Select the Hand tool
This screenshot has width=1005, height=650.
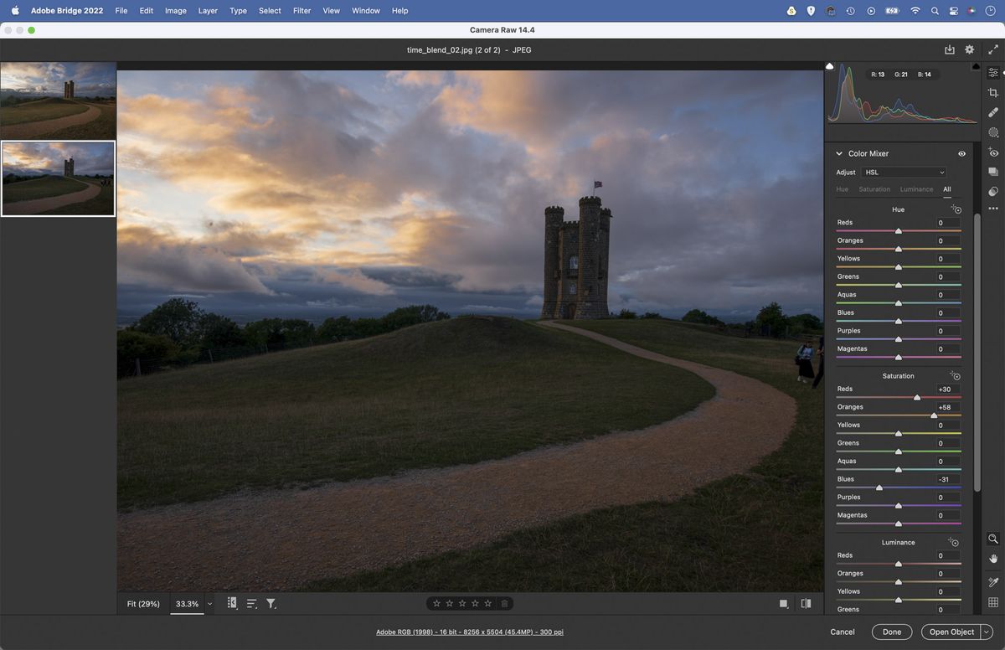pos(993,560)
